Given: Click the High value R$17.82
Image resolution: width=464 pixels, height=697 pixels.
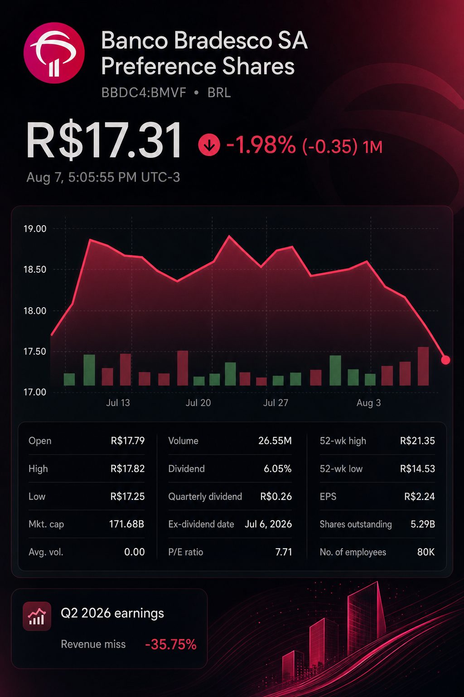Looking at the screenshot, I should point(128,469).
